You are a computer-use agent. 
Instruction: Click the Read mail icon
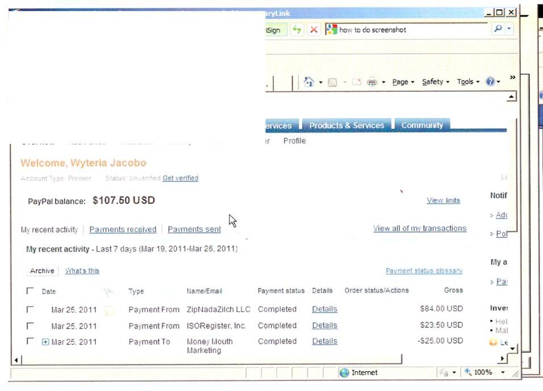click(x=357, y=82)
